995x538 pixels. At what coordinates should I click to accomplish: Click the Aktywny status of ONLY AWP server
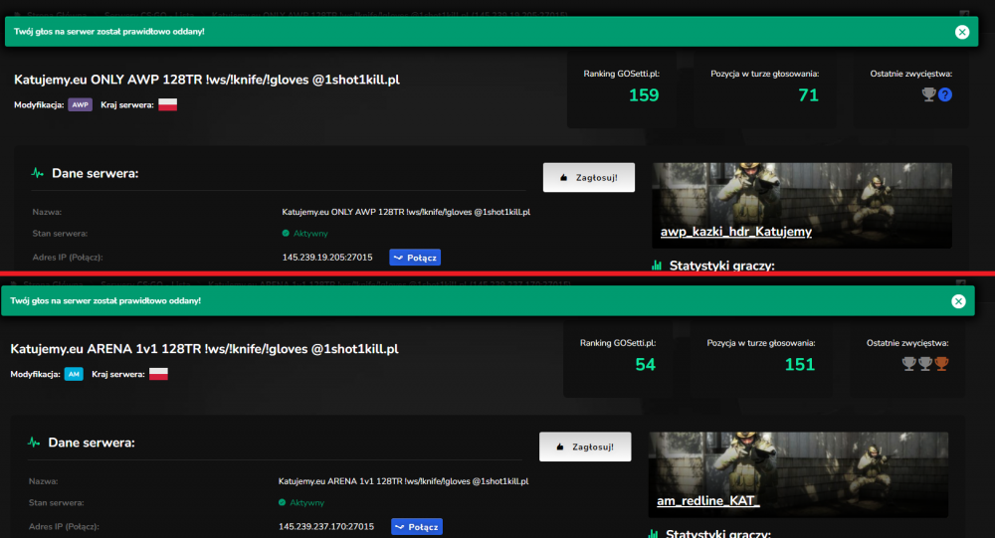pos(305,234)
